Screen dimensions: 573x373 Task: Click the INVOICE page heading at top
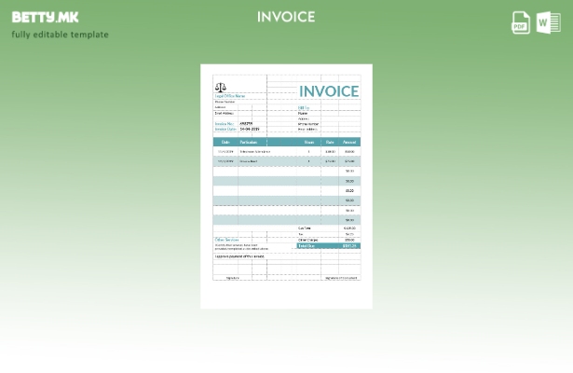[286, 17]
